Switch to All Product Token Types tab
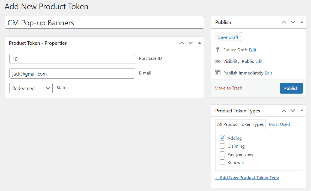Image resolution: width=311 pixels, height=191 pixels. click(240, 124)
